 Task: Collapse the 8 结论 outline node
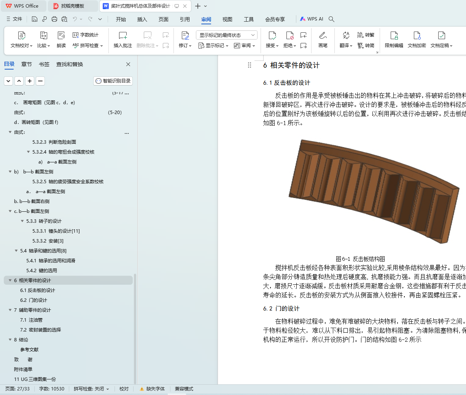10,339
